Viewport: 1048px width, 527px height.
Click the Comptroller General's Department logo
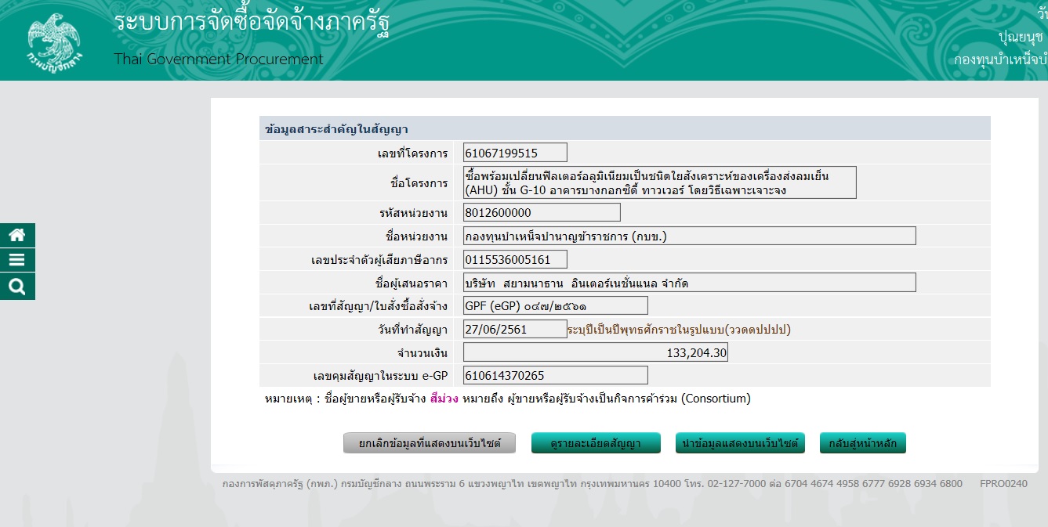[53, 41]
